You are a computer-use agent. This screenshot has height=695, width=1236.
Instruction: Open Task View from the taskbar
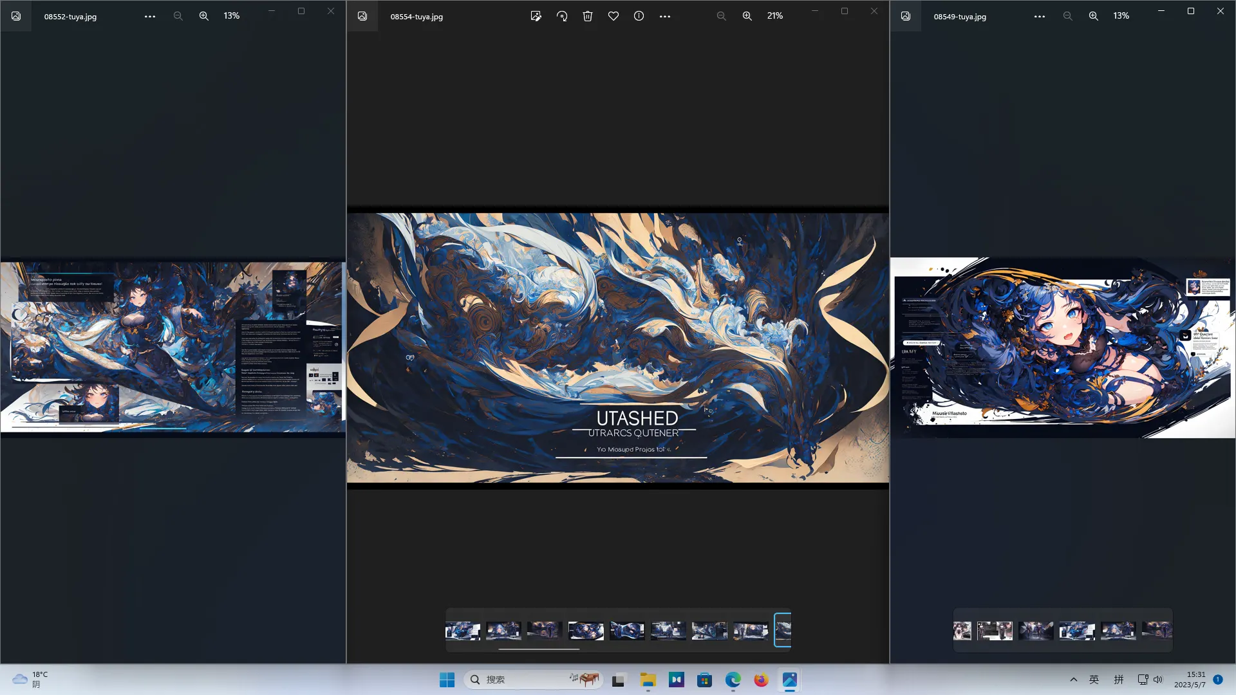tap(619, 680)
